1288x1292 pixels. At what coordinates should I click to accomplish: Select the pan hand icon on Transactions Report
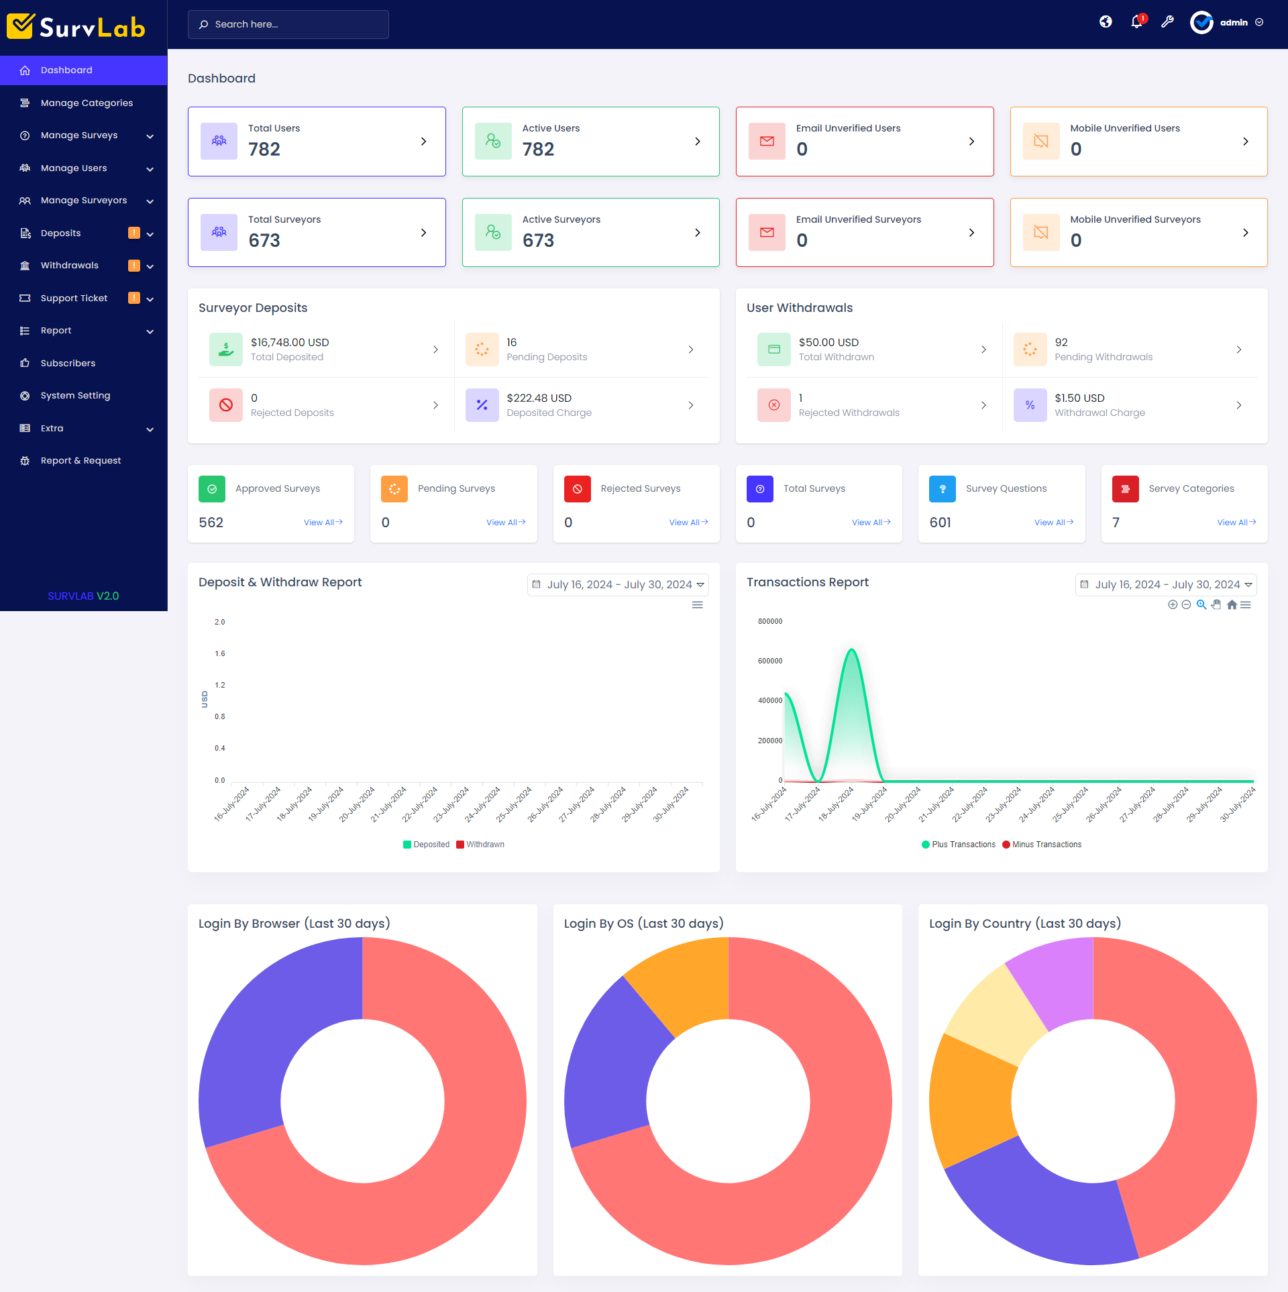pos(1216,604)
